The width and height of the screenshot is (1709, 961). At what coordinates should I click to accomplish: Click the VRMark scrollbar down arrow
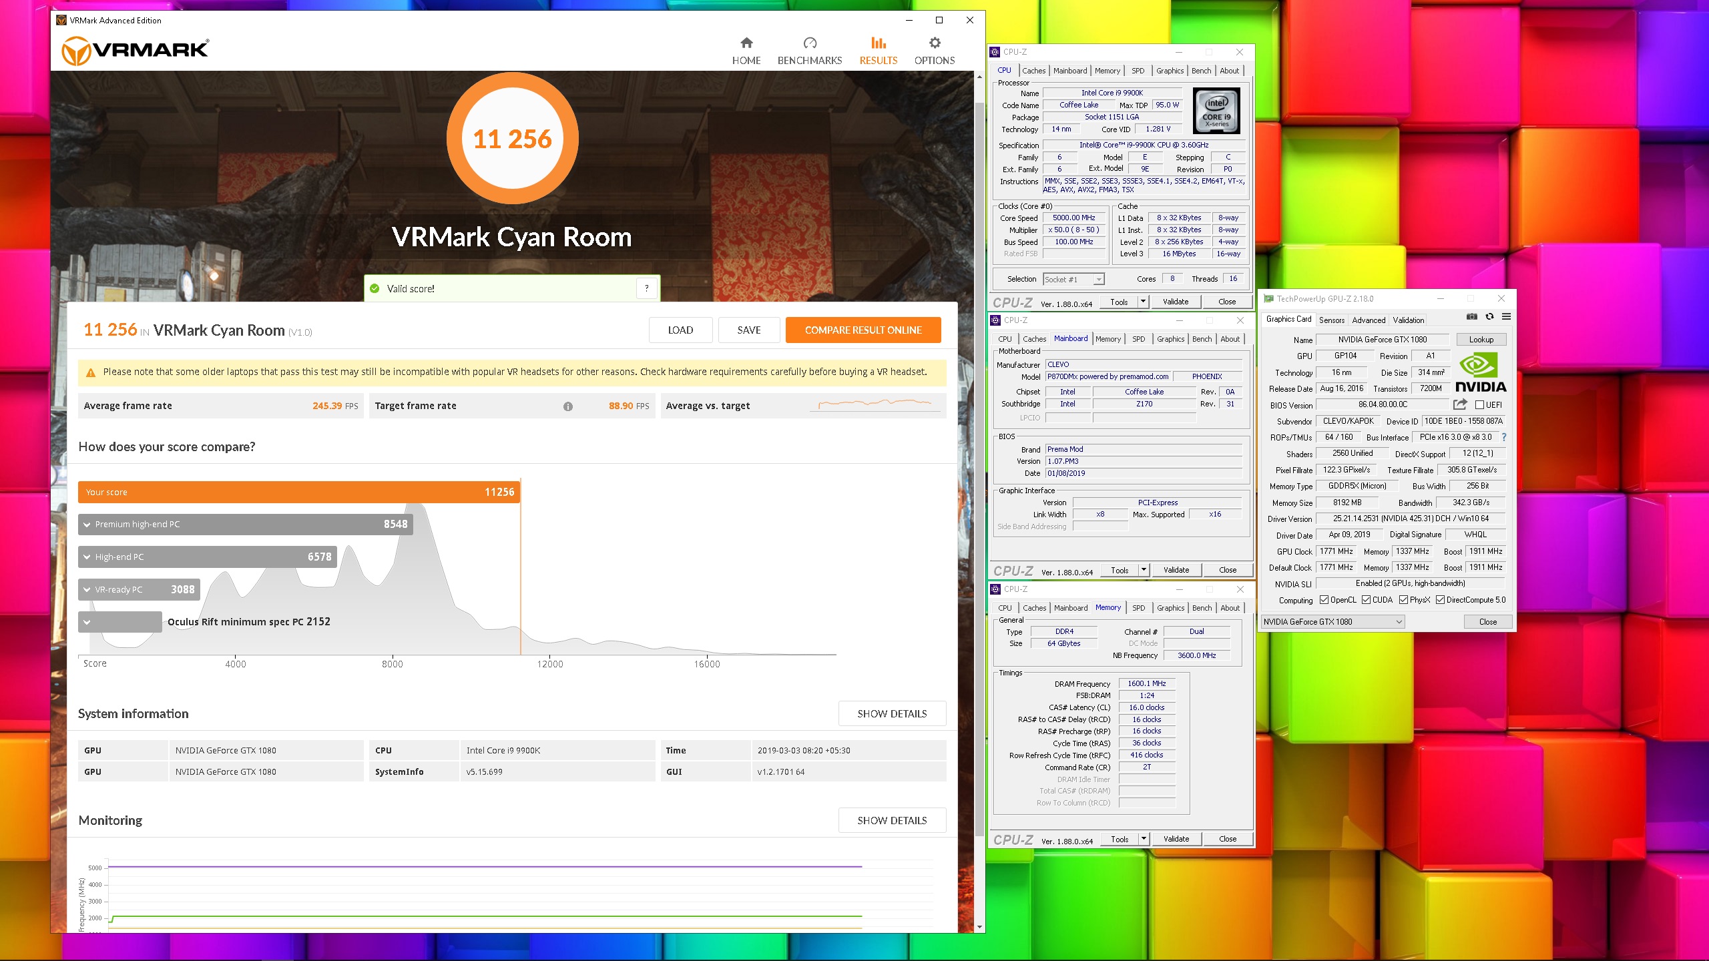979,927
